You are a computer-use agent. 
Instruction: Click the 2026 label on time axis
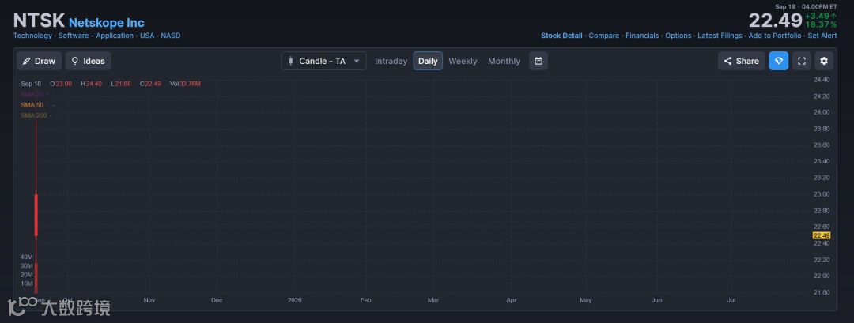[x=295, y=300]
